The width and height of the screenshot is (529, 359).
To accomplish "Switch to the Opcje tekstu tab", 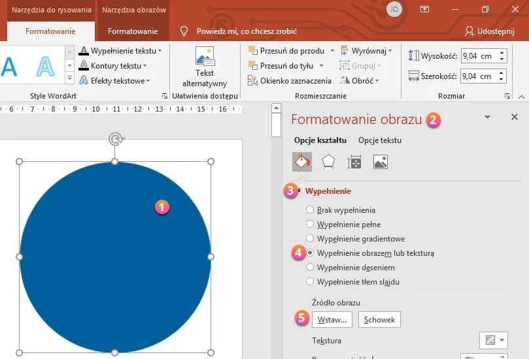I will [379, 140].
